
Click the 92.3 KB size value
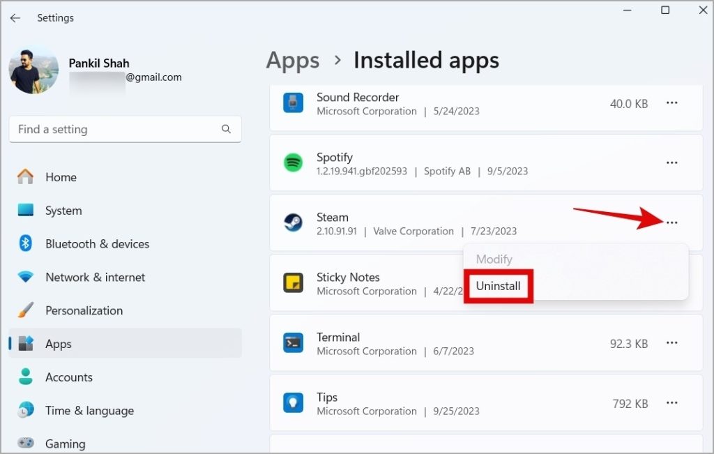pos(629,344)
